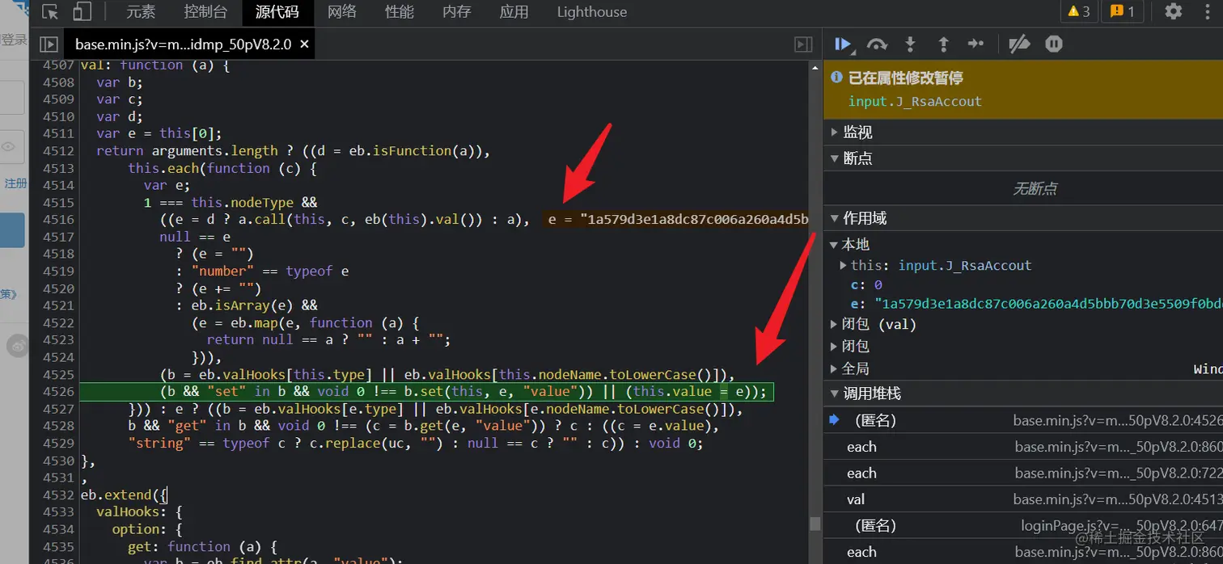The image size is (1223, 564).
Task: Select the each frame at line 722
Action: 1023,474
